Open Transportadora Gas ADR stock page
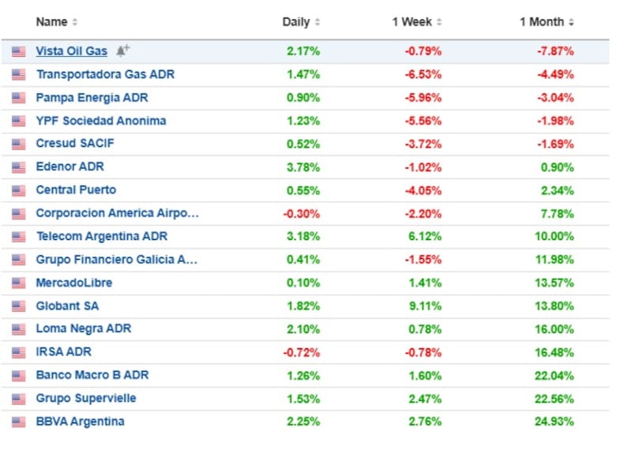The width and height of the screenshot is (632, 450). [105, 74]
